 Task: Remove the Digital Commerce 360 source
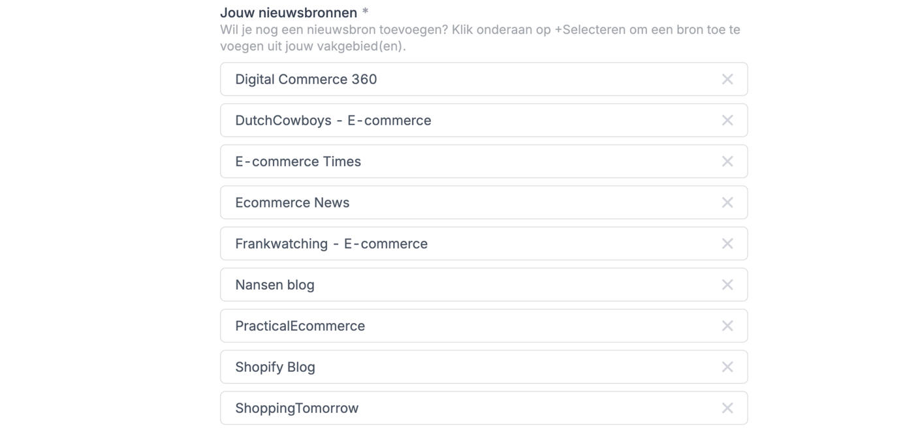coord(727,80)
